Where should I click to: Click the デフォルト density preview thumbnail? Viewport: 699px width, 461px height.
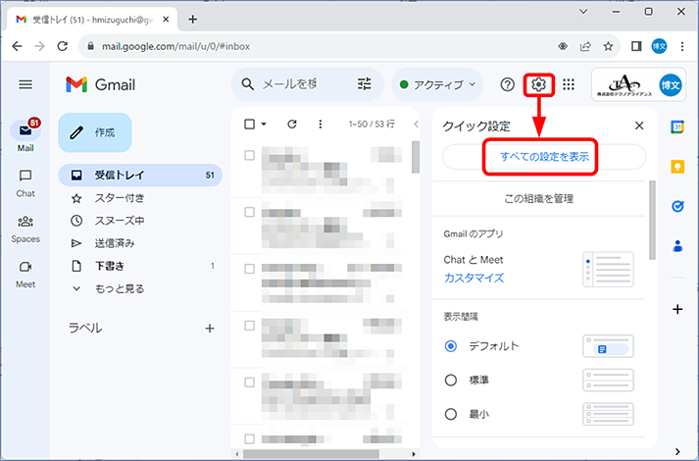(608, 346)
